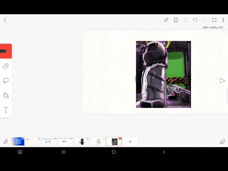Redo the last undone action
The width and height of the screenshot is (228, 171).
coord(204,20)
